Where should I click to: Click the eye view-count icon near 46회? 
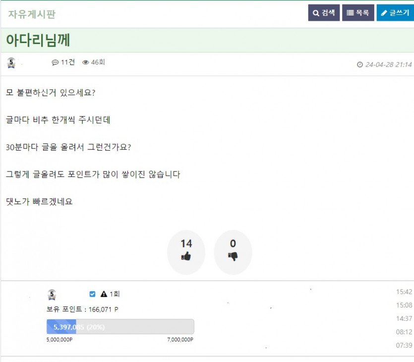click(x=86, y=62)
